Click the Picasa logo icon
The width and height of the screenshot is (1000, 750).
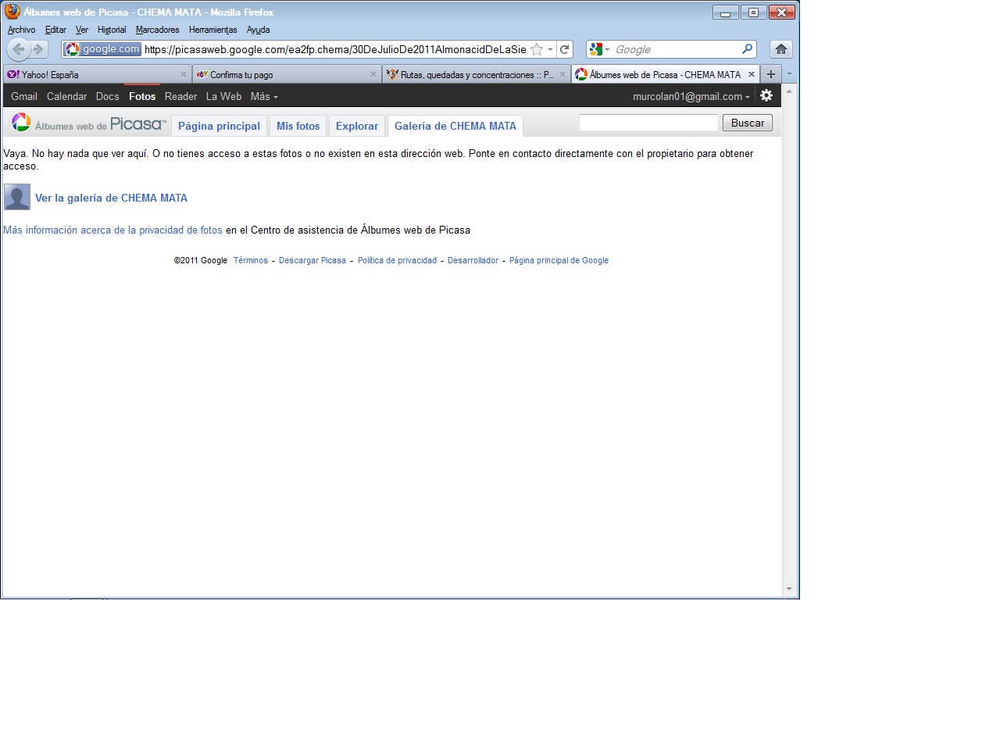coord(21,123)
